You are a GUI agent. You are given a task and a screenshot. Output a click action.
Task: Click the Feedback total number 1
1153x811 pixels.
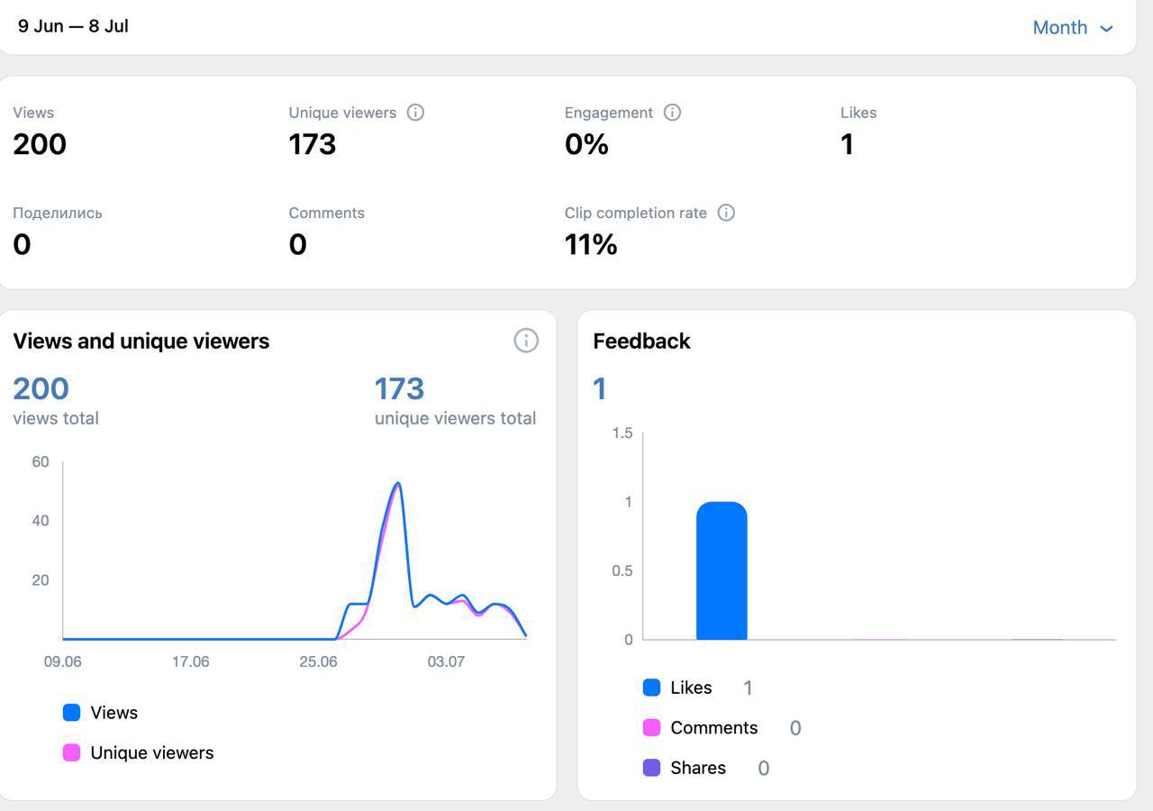[600, 388]
